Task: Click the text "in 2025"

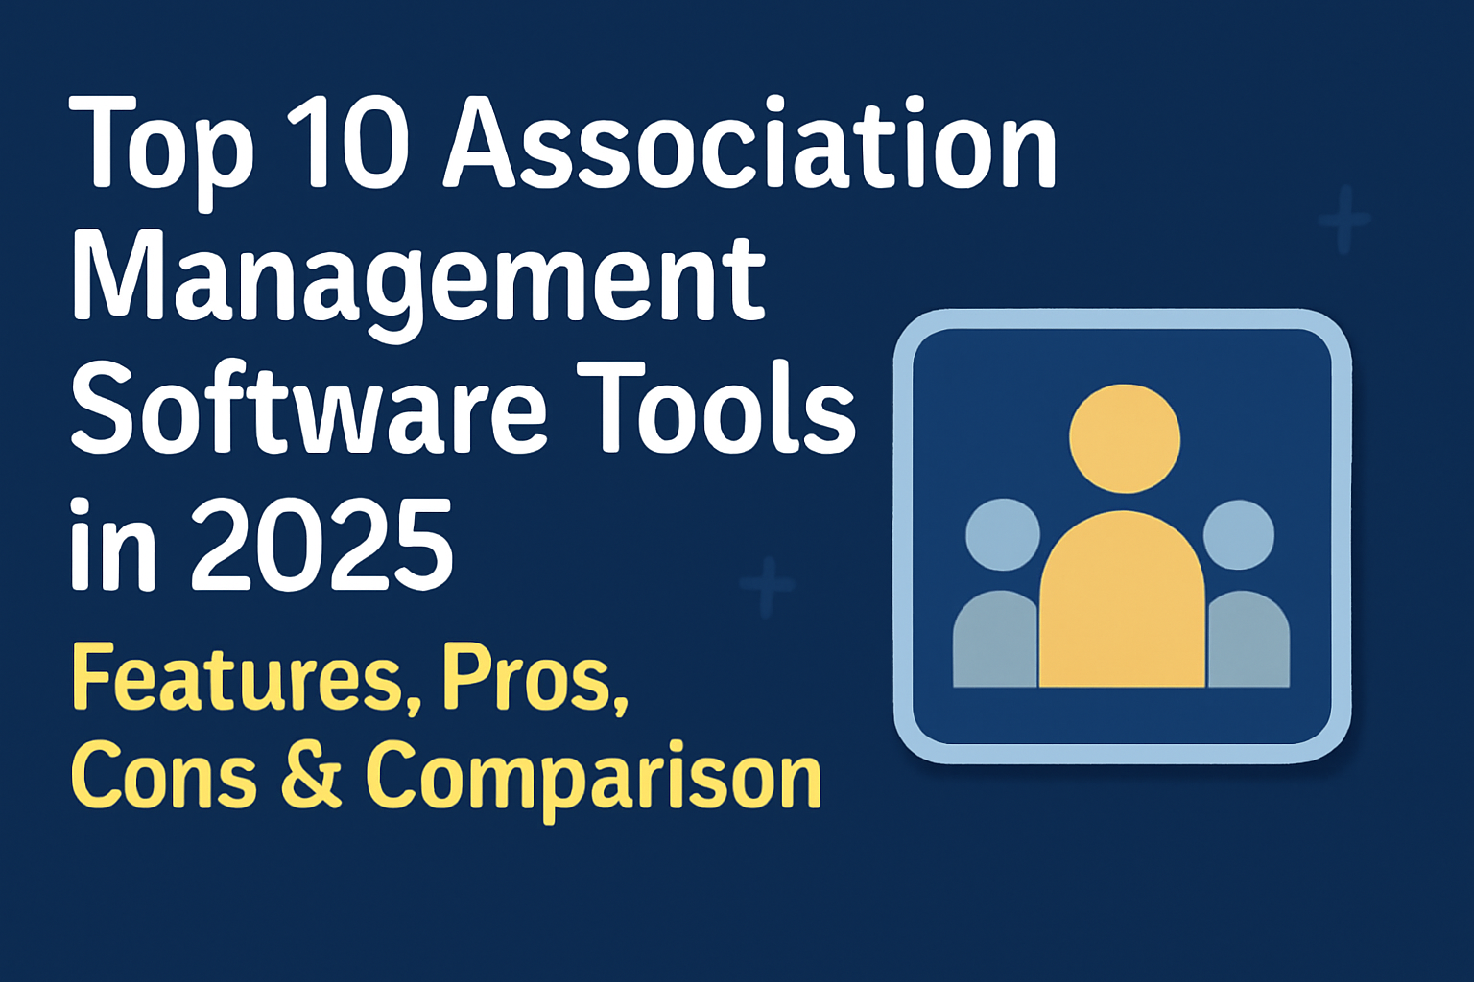Action: coord(261,545)
